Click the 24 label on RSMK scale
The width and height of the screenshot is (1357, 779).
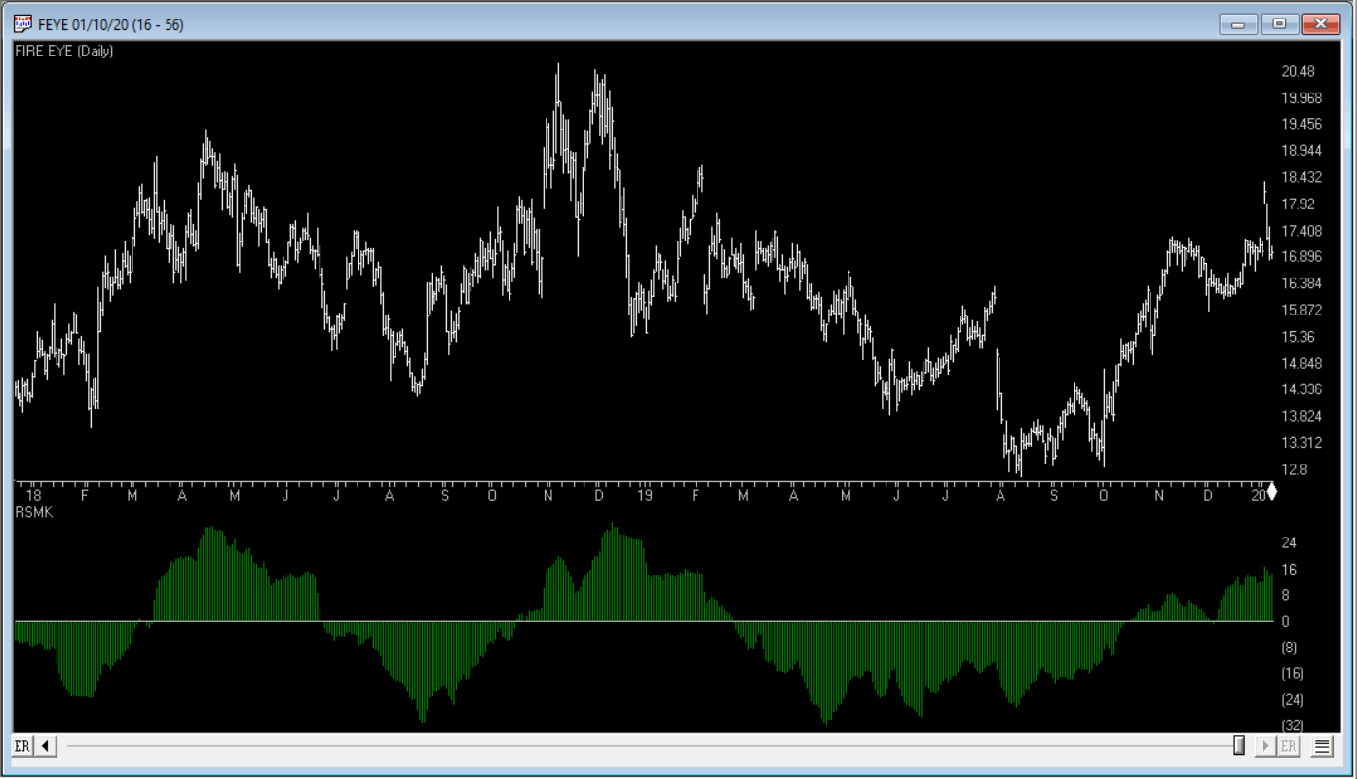point(1289,542)
